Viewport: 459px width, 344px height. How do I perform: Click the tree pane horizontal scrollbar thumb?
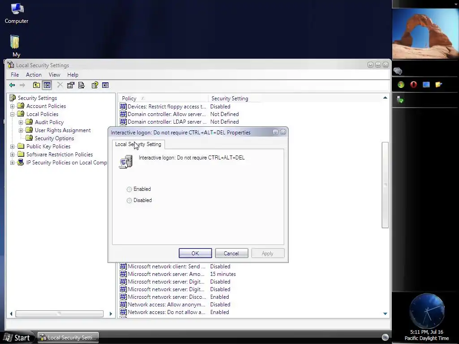pos(60,314)
